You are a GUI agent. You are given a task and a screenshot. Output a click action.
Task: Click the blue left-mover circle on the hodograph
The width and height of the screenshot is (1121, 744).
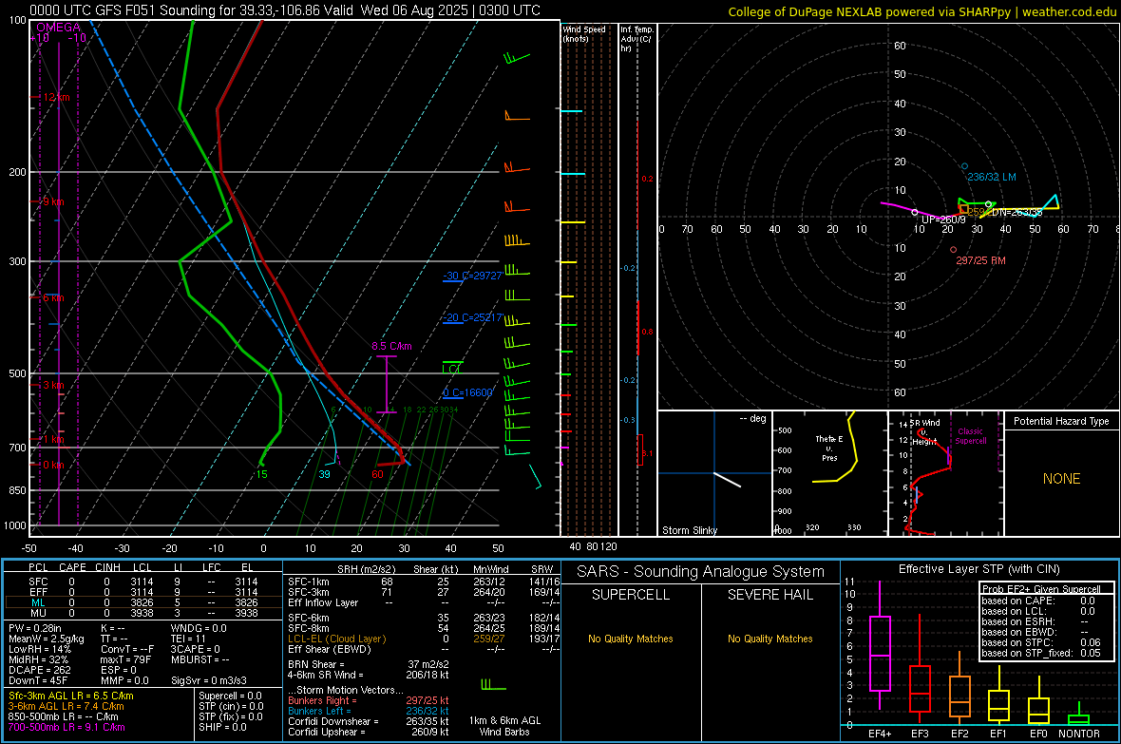(x=964, y=166)
